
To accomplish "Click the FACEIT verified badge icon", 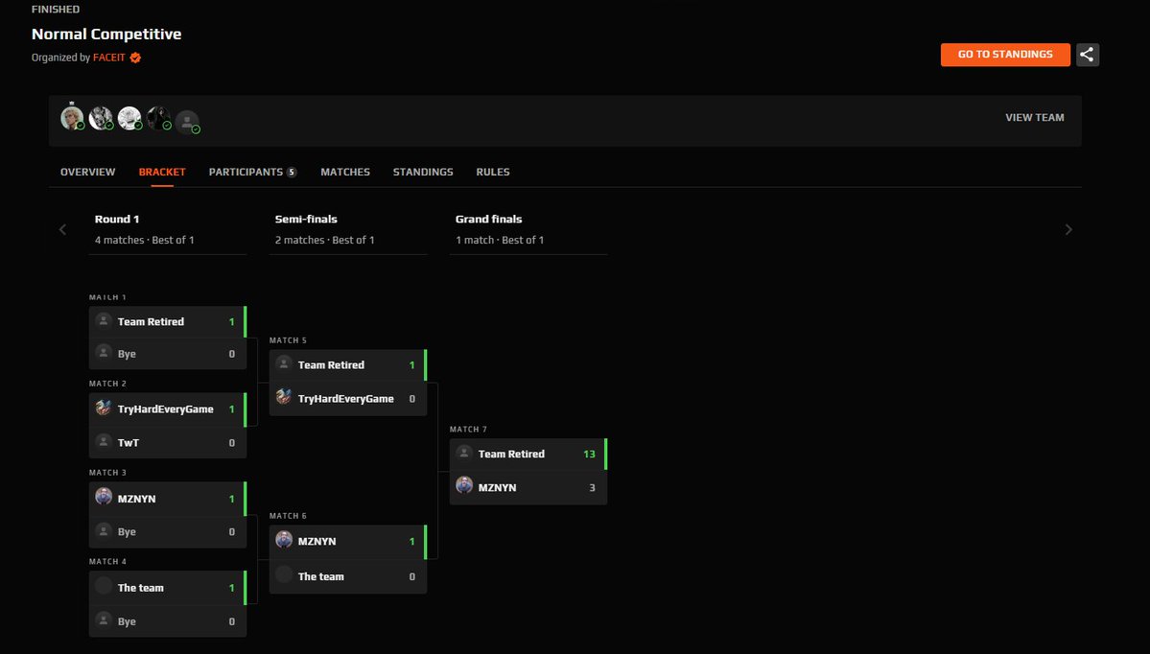I will (x=135, y=58).
